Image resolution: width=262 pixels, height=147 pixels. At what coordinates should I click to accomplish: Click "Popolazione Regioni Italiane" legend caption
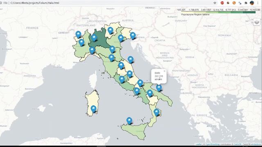195,15
